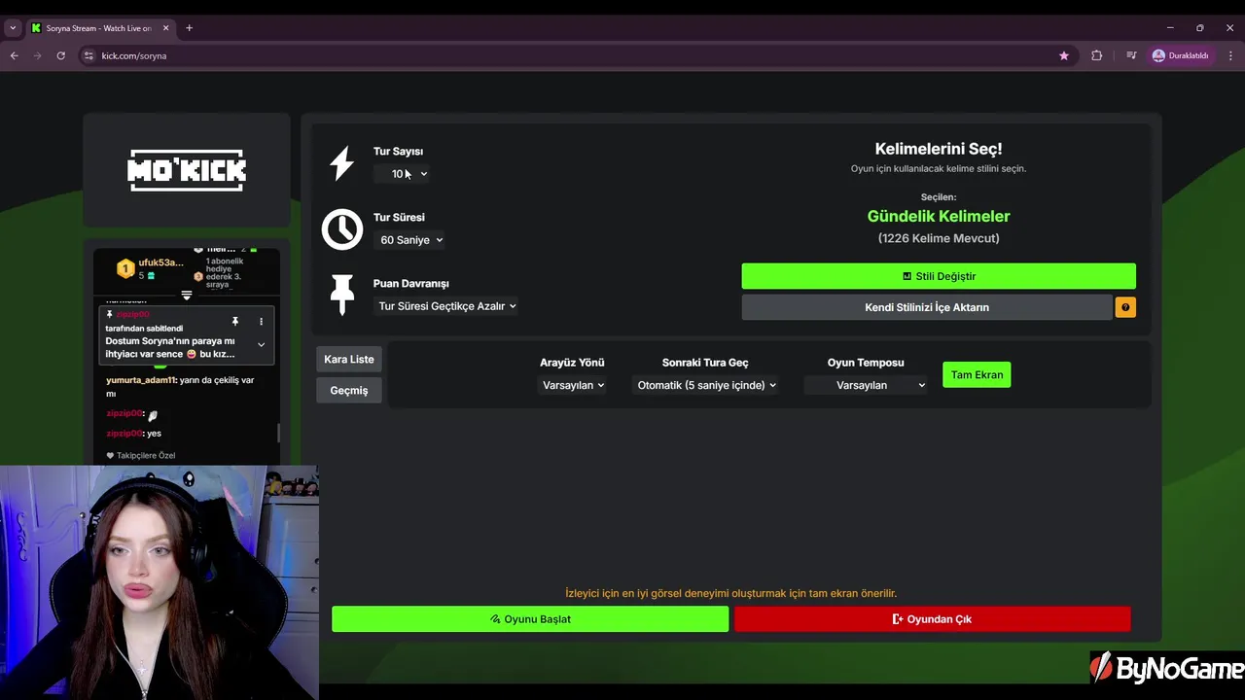This screenshot has width=1245, height=700.
Task: Click the browser back arrow
Action: point(14,55)
